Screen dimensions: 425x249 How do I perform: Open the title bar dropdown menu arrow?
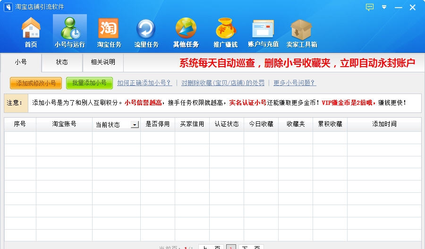[384, 7]
